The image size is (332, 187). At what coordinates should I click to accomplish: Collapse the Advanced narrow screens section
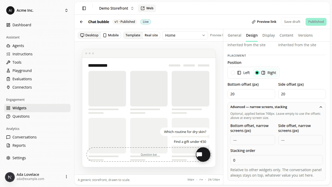click(x=276, y=107)
